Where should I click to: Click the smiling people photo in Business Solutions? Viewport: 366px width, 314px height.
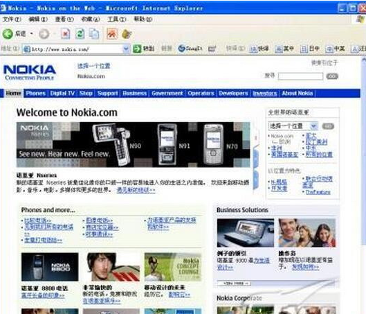pyautogui.click(x=307, y=233)
